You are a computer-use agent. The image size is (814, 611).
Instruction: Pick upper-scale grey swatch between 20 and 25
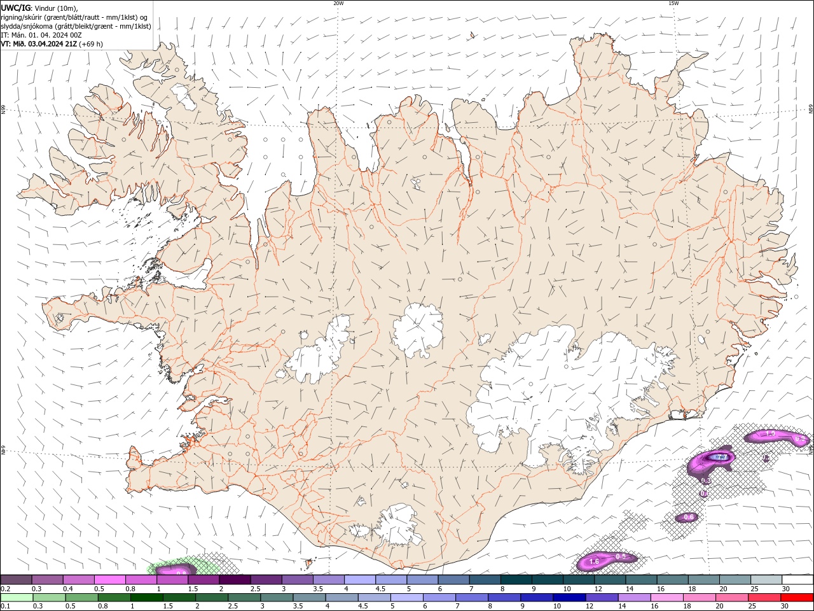coord(735,580)
